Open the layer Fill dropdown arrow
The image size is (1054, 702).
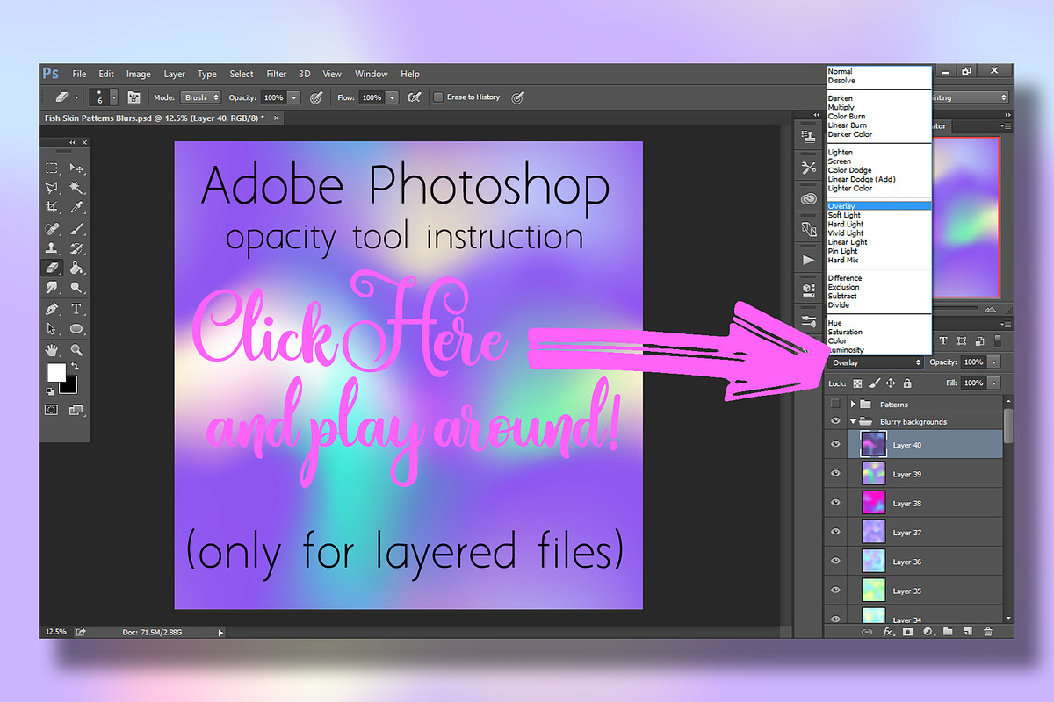994,383
